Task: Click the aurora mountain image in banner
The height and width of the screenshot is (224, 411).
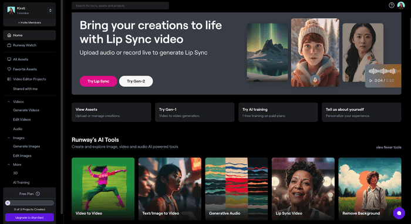Action: coord(267,52)
